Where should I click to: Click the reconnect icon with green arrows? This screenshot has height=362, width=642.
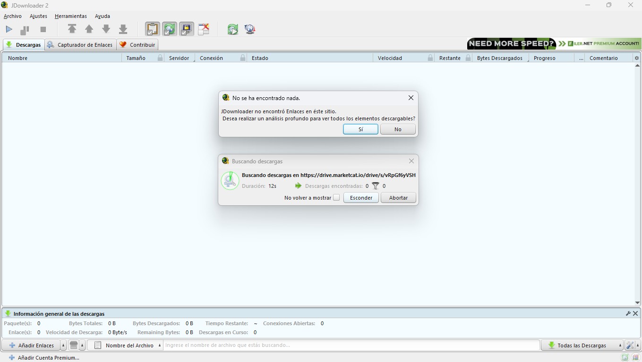point(232,29)
